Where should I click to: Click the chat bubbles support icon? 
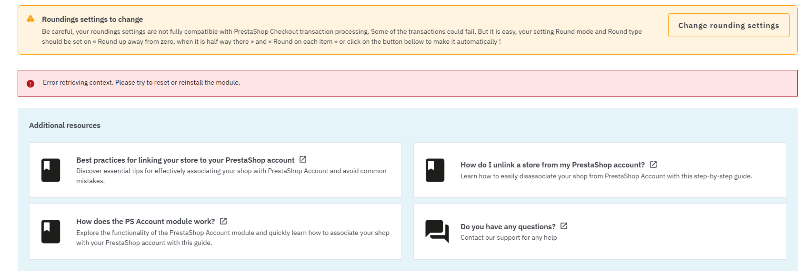[x=437, y=231]
